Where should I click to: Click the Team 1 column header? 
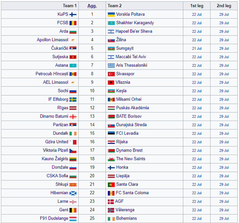(x=70, y=6)
